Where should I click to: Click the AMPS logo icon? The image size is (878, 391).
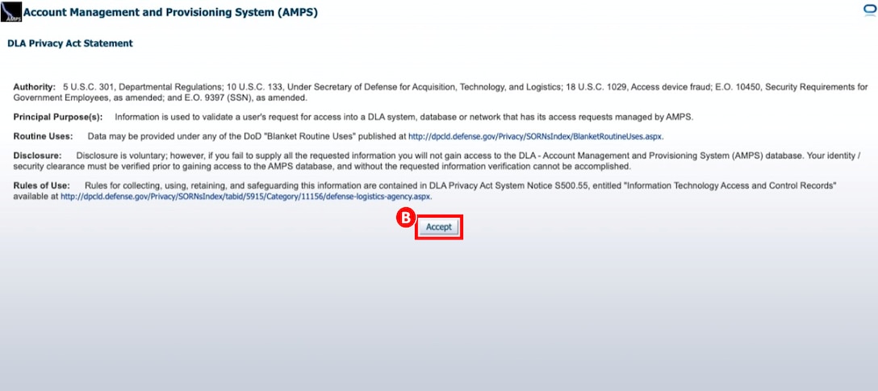10,12
